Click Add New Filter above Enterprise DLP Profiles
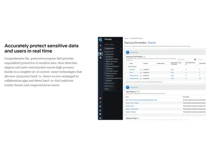209x157 pixels. click(x=134, y=52)
